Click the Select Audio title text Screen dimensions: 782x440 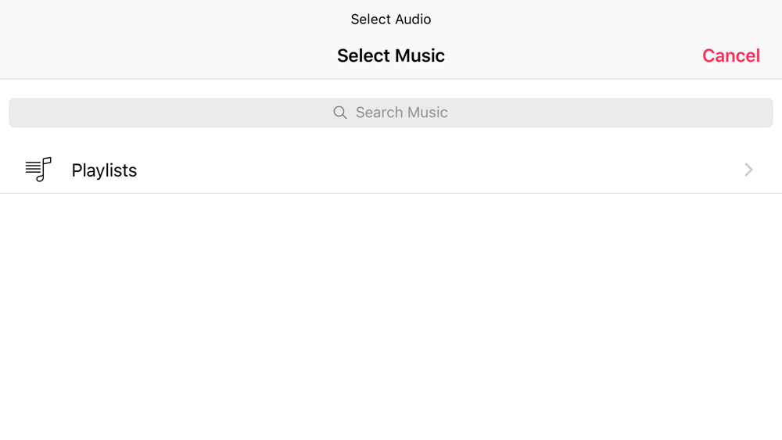[391, 20]
